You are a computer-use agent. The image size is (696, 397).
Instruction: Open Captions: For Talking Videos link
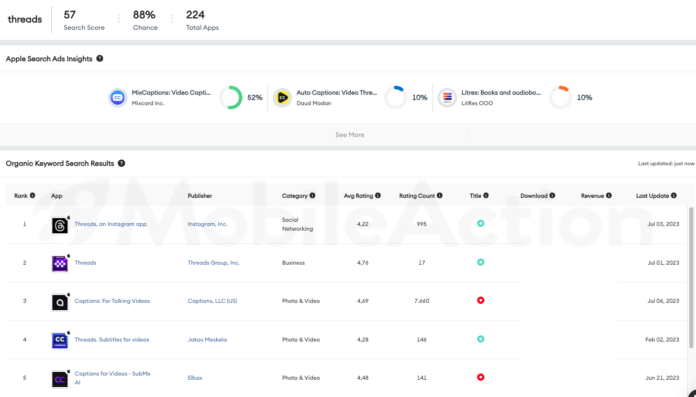click(x=112, y=301)
